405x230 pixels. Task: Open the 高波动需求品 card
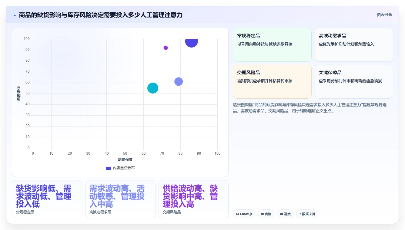tap(354, 45)
